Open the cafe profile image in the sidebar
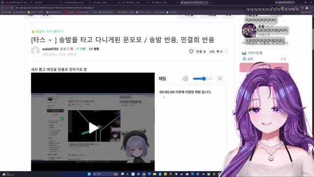The image size is (314, 177). click(249, 30)
